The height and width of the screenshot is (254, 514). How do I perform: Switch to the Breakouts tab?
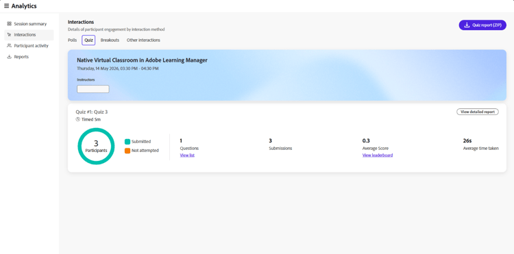pos(110,40)
